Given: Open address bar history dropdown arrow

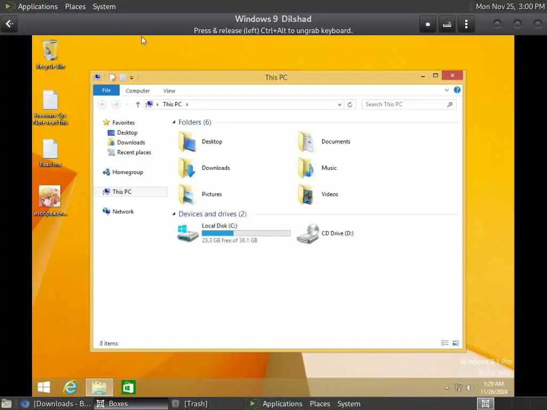Looking at the screenshot, I should tap(339, 105).
